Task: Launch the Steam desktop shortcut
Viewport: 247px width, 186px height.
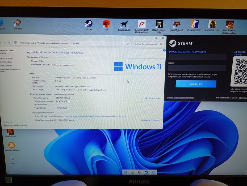Action: coord(89,25)
